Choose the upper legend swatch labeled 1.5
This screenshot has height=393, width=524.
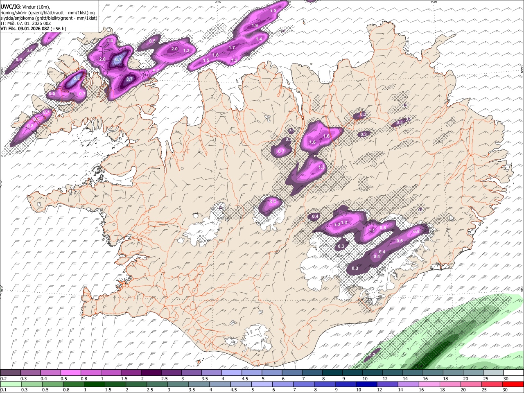tap(131, 373)
